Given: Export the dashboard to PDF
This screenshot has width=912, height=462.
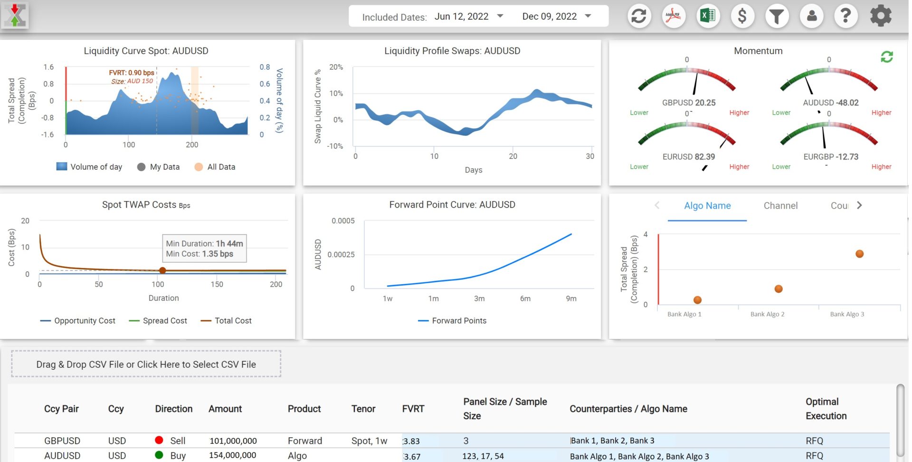Looking at the screenshot, I should click(x=673, y=16).
